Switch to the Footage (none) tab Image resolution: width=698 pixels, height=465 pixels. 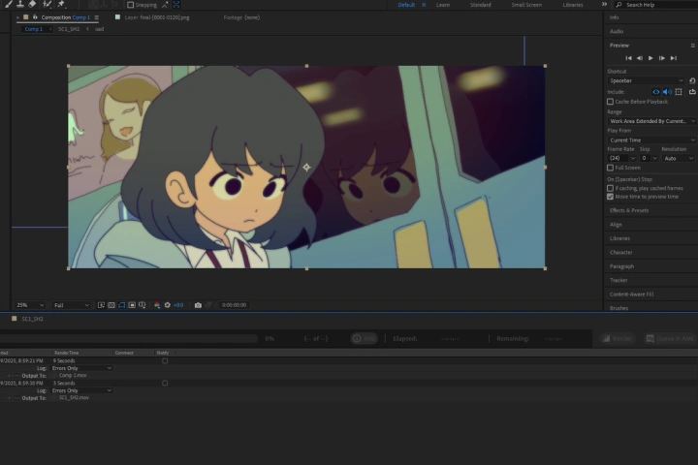pyautogui.click(x=241, y=17)
